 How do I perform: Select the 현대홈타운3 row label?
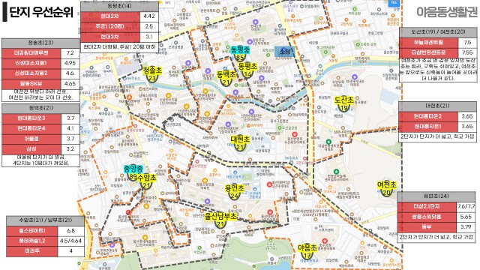(x=31, y=118)
